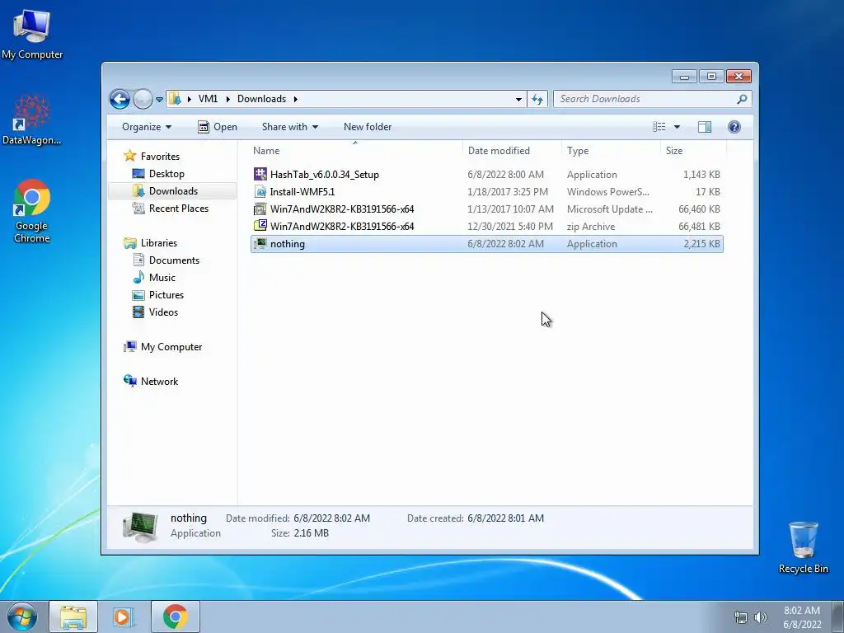This screenshot has width=844, height=633.
Task: Sort files by Date modified column
Action: click(x=512, y=151)
